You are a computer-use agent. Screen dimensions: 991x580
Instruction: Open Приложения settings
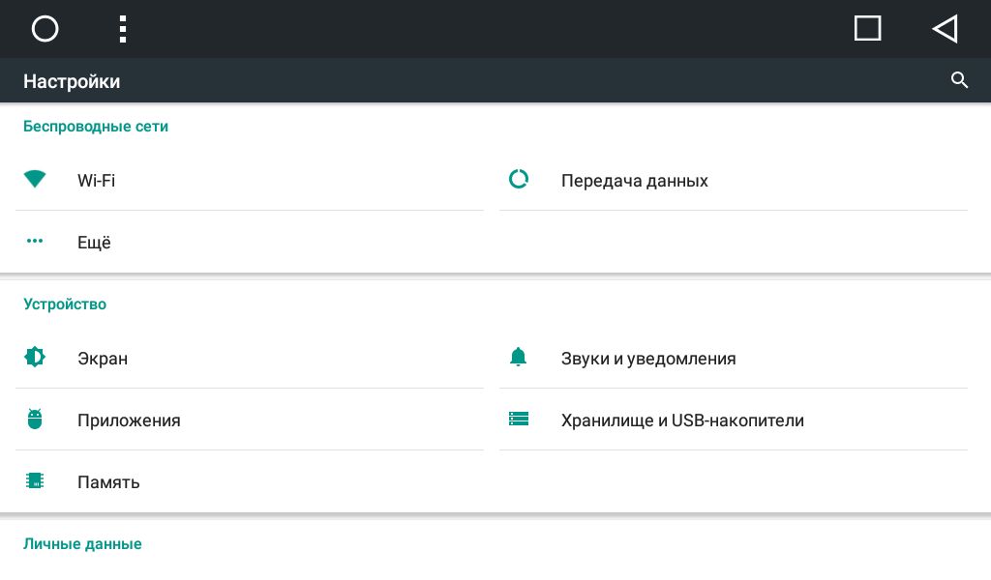coord(250,420)
